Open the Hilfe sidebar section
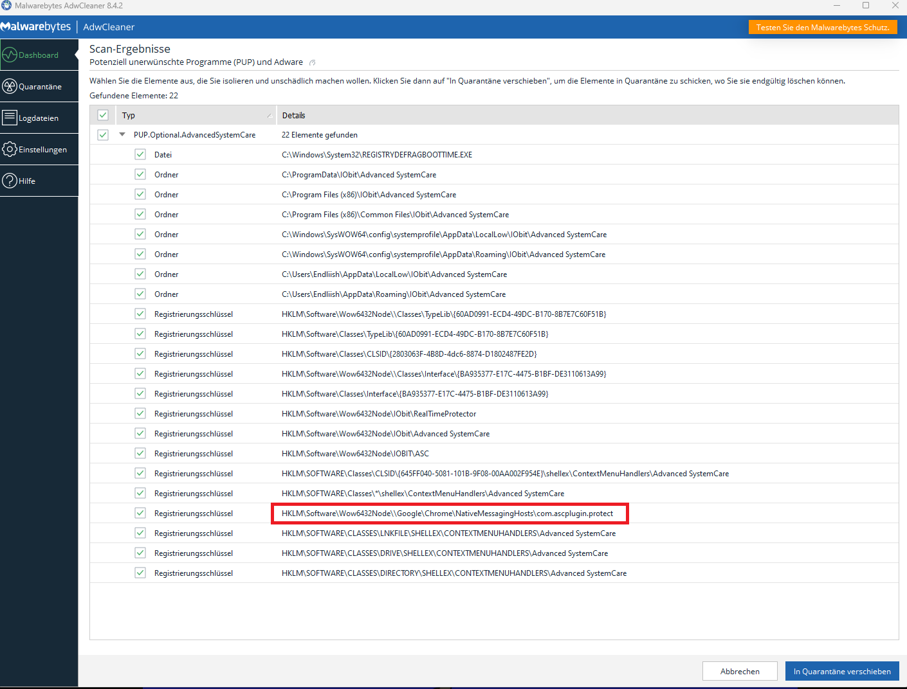This screenshot has width=907, height=689. [x=39, y=181]
